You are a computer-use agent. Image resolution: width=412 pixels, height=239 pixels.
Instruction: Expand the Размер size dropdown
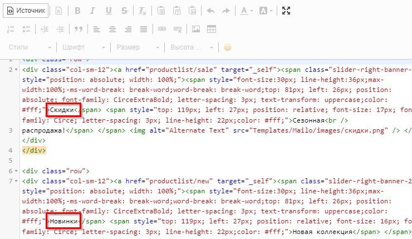click(136, 47)
